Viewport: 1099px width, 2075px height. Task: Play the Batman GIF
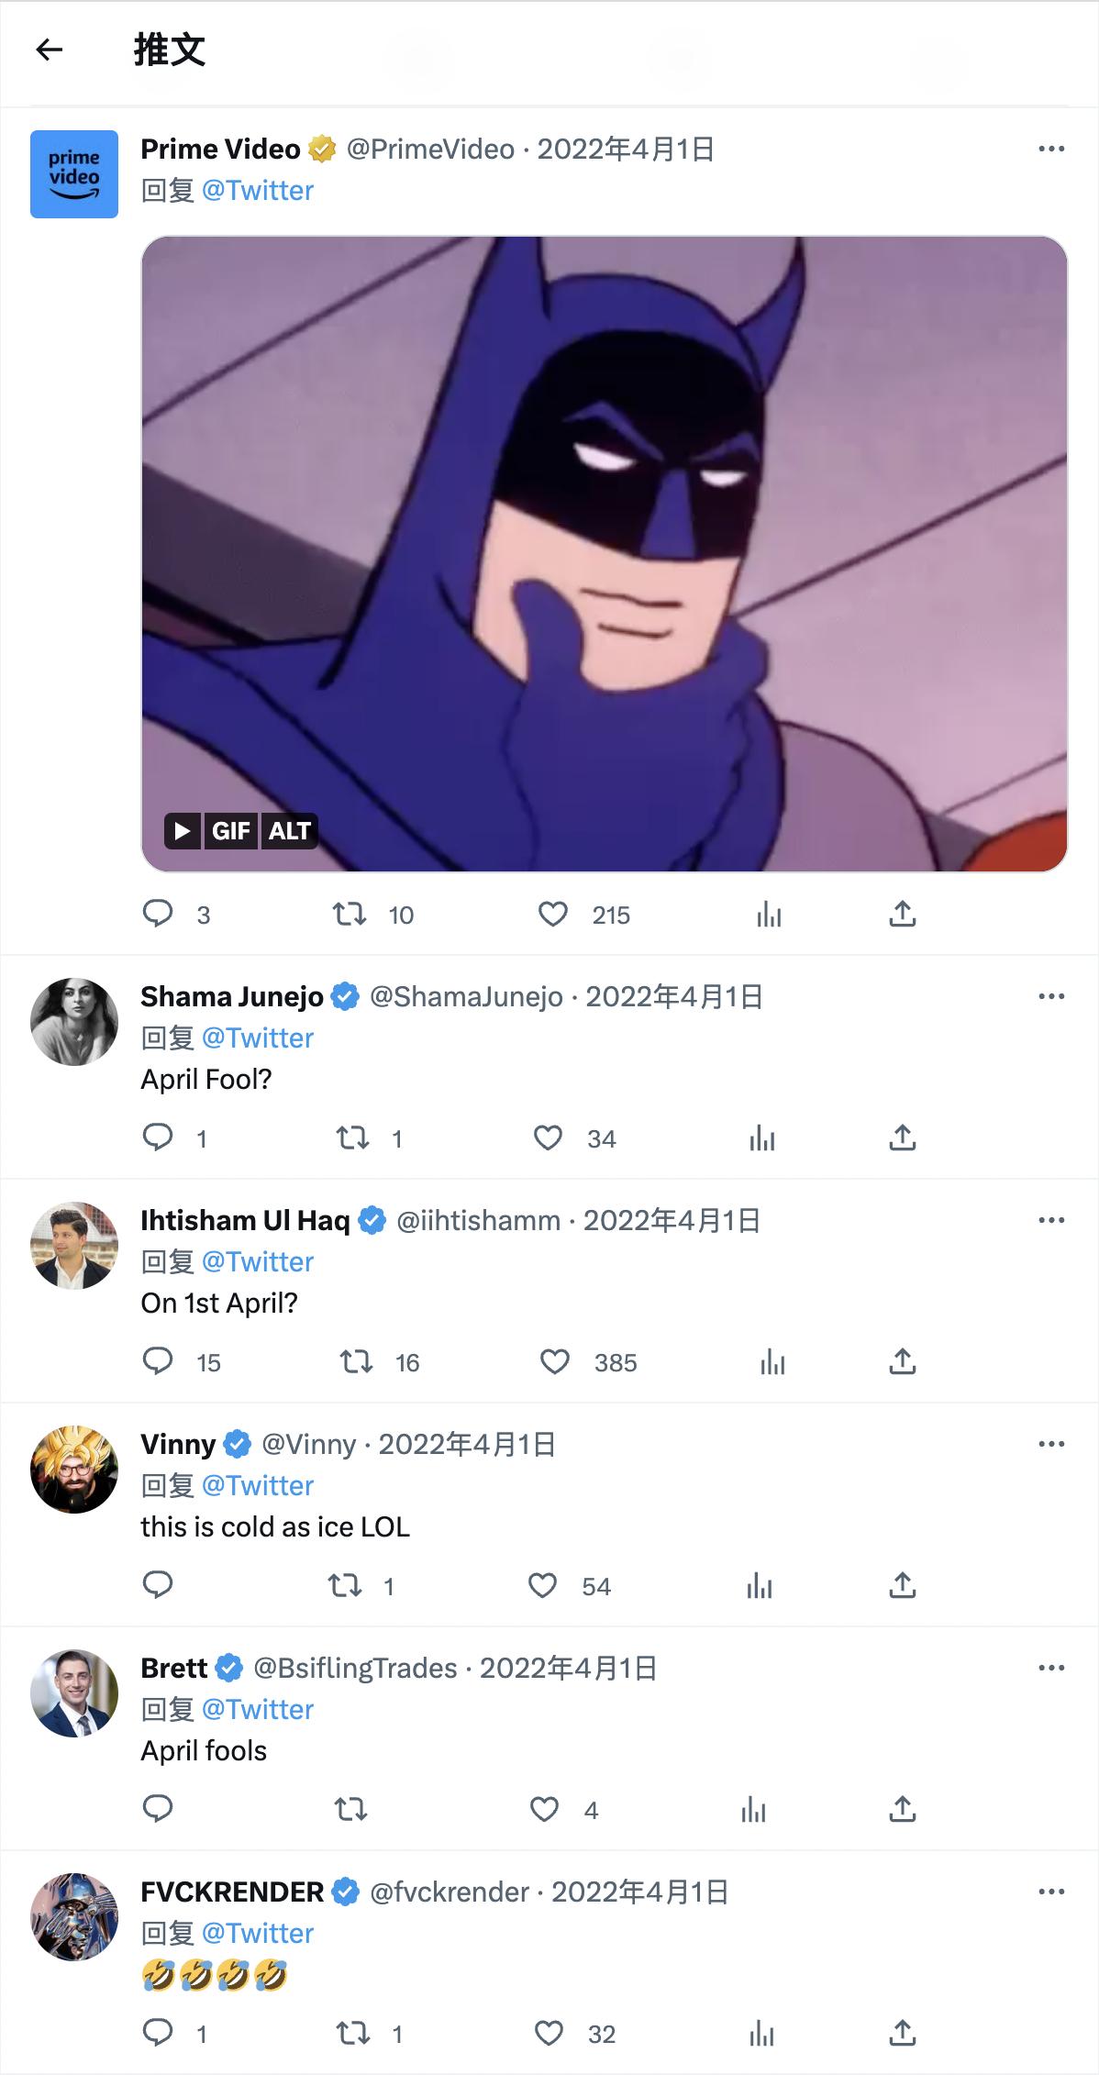tap(183, 831)
